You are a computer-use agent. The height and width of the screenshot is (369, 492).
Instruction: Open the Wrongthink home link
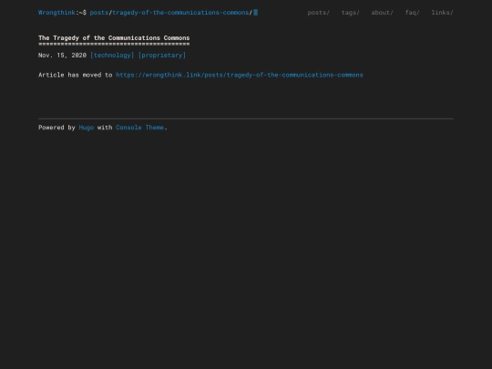tap(56, 13)
